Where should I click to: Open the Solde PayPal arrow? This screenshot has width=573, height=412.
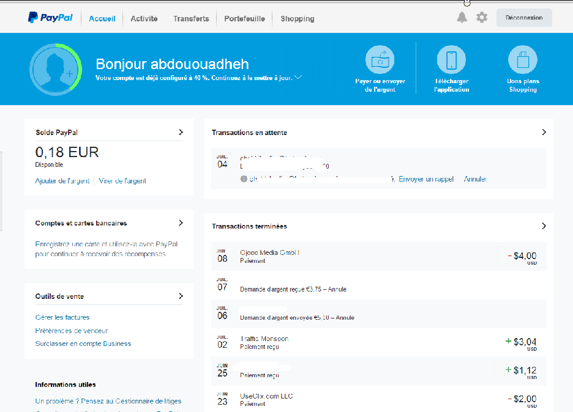181,132
